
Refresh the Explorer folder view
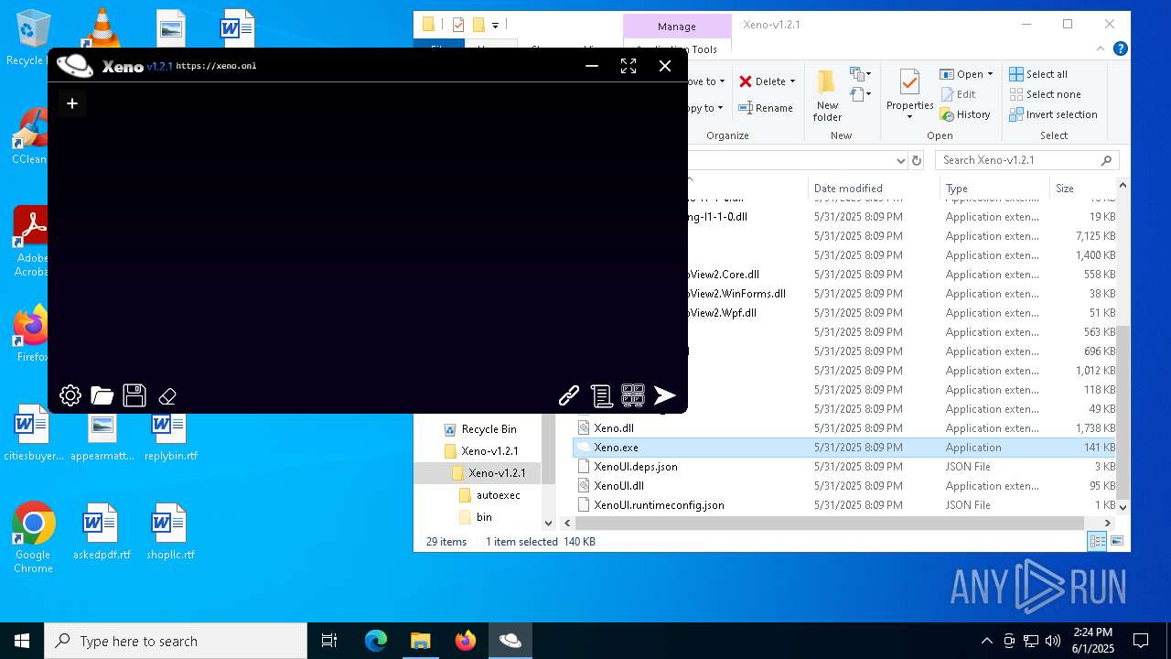click(918, 160)
